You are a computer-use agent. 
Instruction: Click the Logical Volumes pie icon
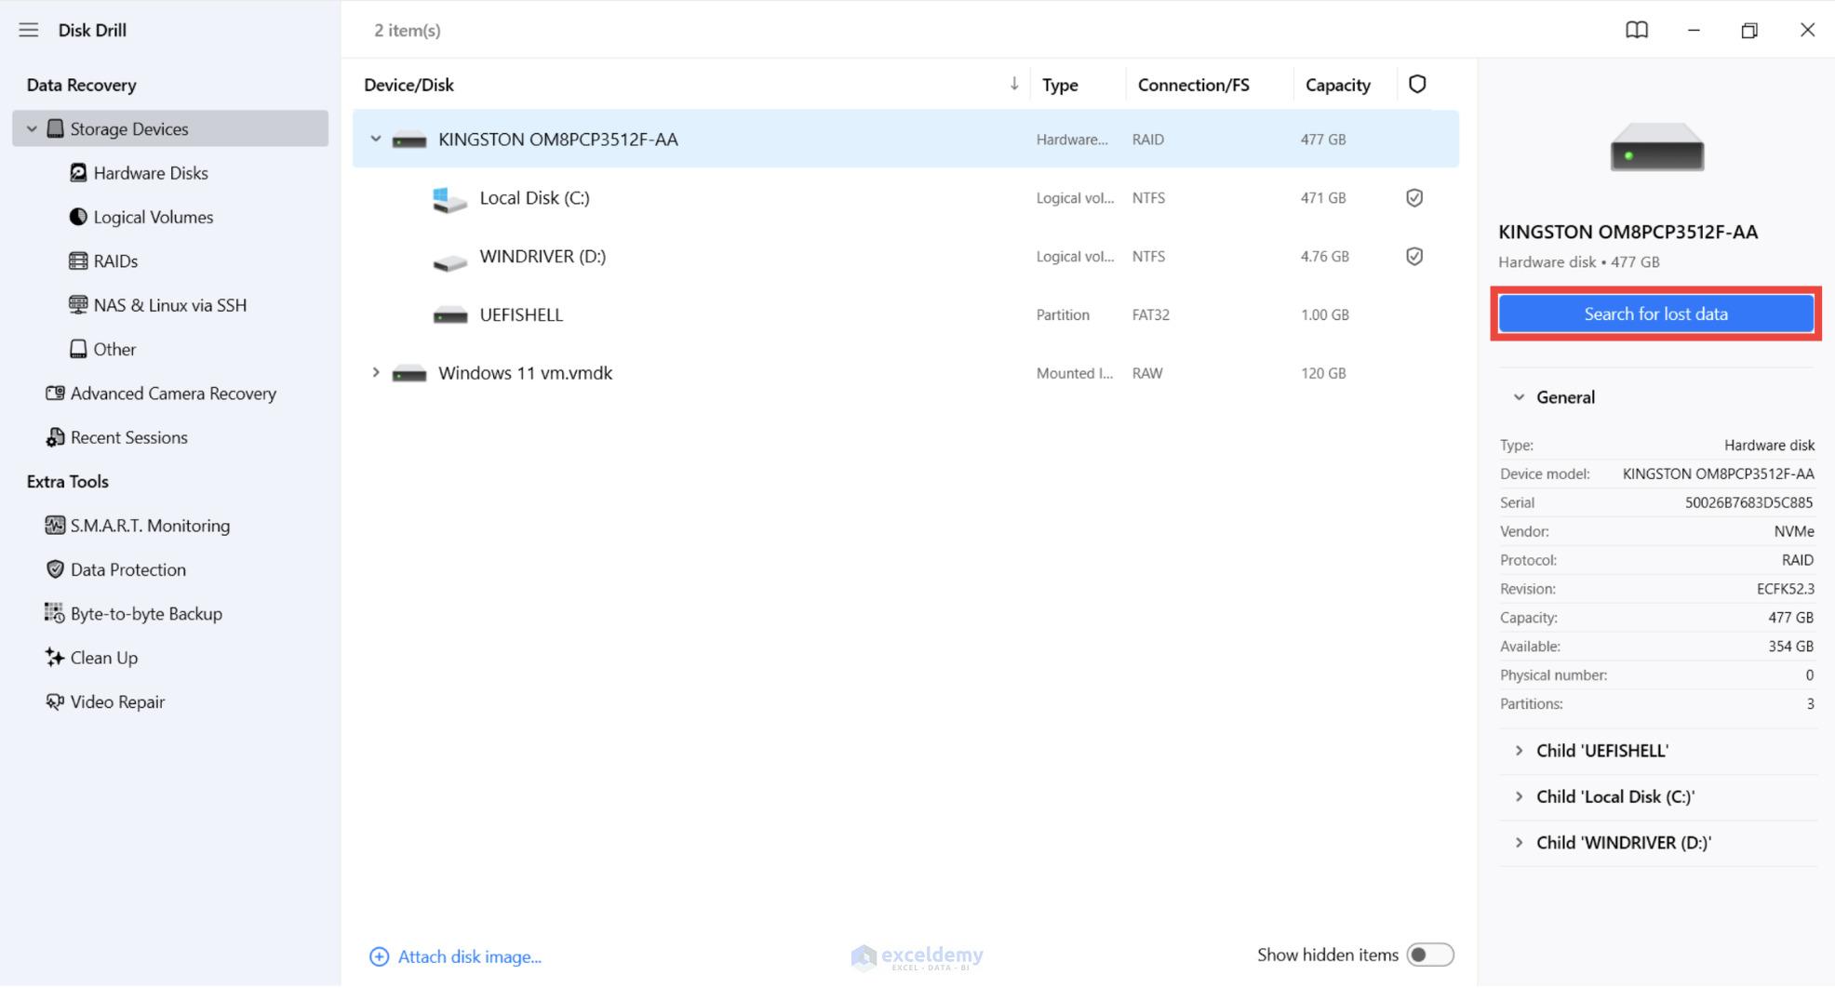coord(78,217)
